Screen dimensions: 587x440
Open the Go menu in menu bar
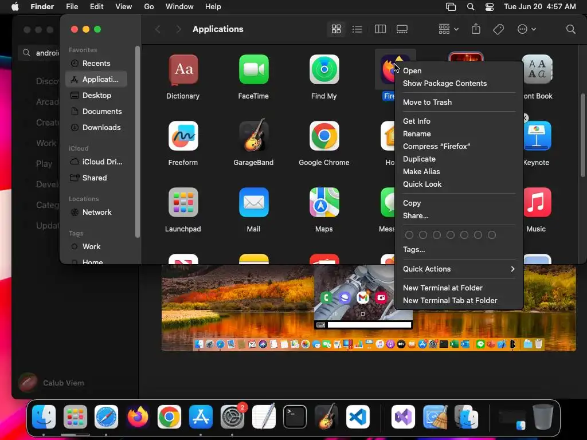[149, 7]
